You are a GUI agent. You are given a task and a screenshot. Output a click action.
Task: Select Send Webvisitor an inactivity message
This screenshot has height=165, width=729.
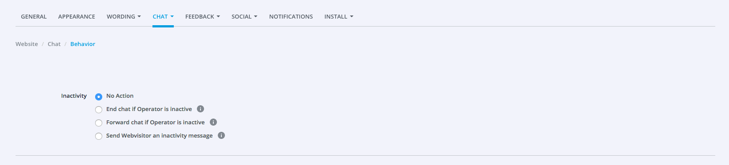click(x=99, y=136)
